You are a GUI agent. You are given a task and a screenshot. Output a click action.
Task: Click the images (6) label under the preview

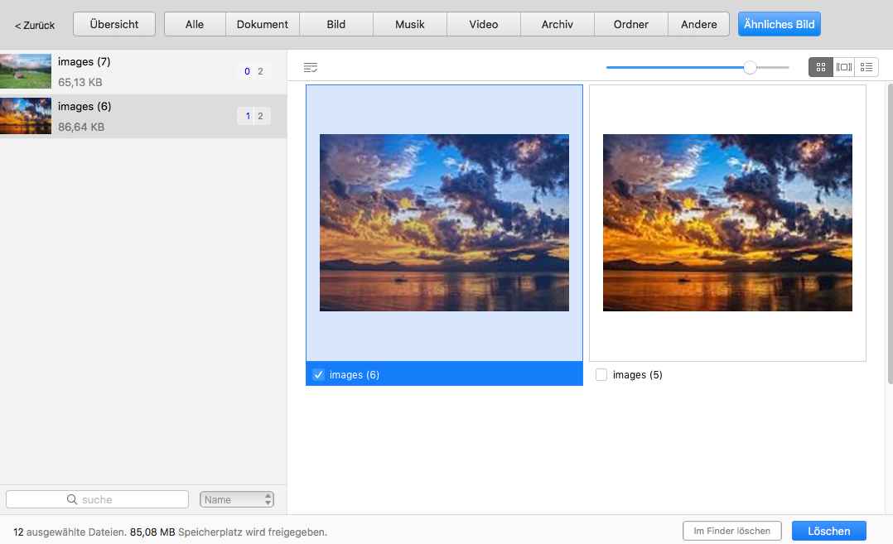coord(355,374)
